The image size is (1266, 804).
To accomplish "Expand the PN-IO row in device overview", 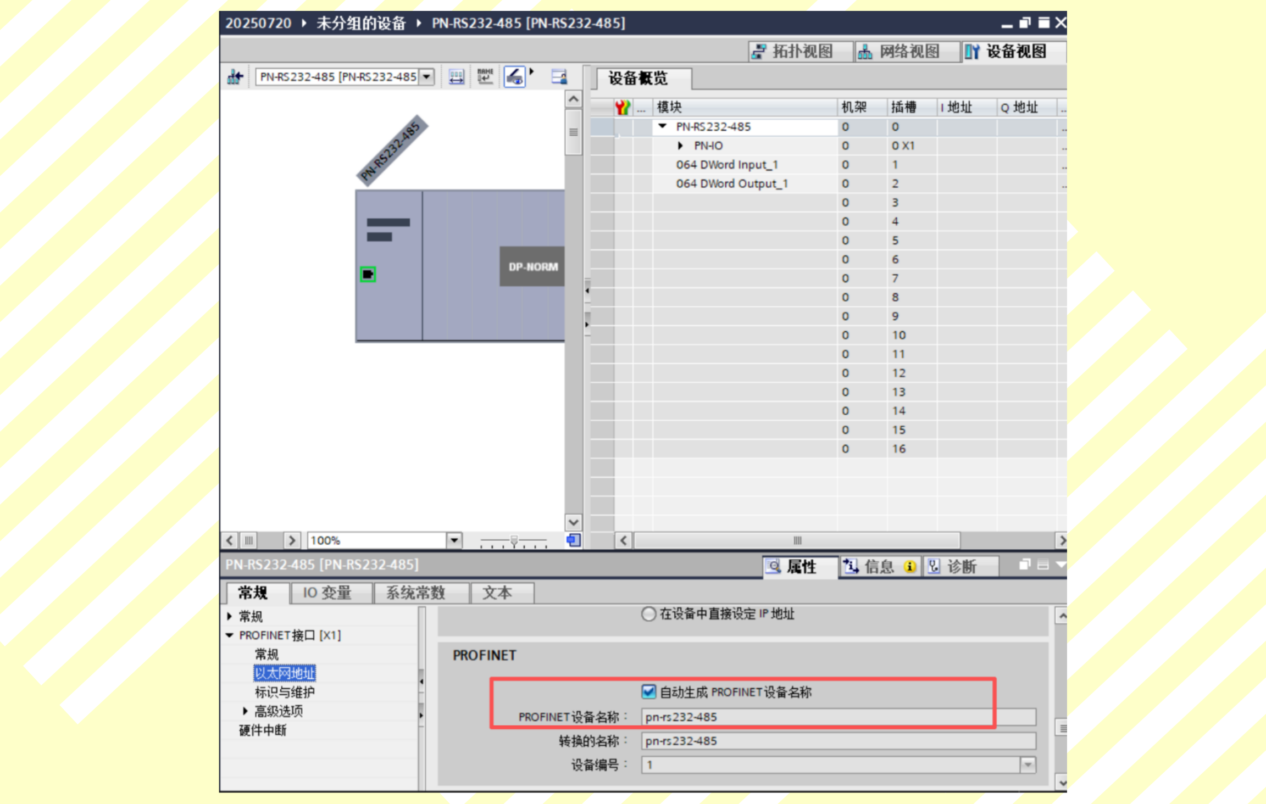I will click(680, 146).
